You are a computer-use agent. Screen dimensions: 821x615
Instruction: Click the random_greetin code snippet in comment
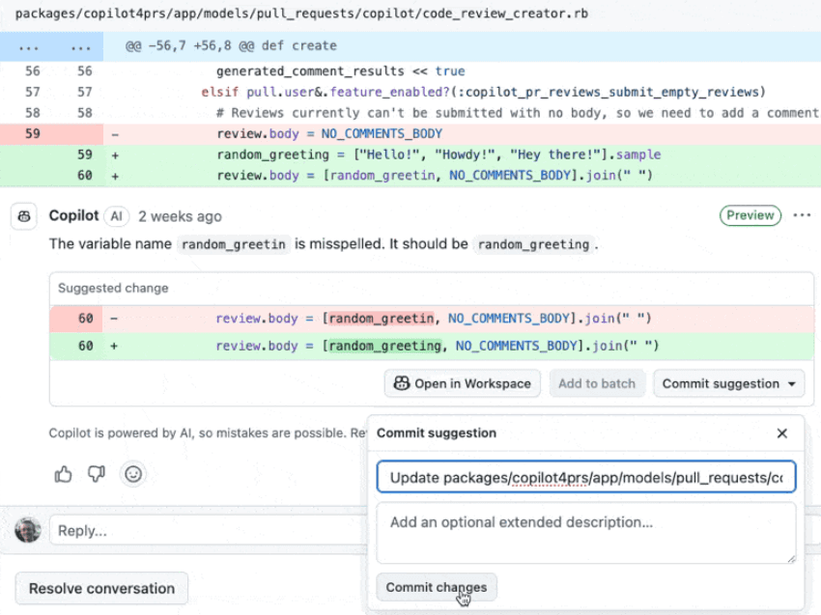234,244
